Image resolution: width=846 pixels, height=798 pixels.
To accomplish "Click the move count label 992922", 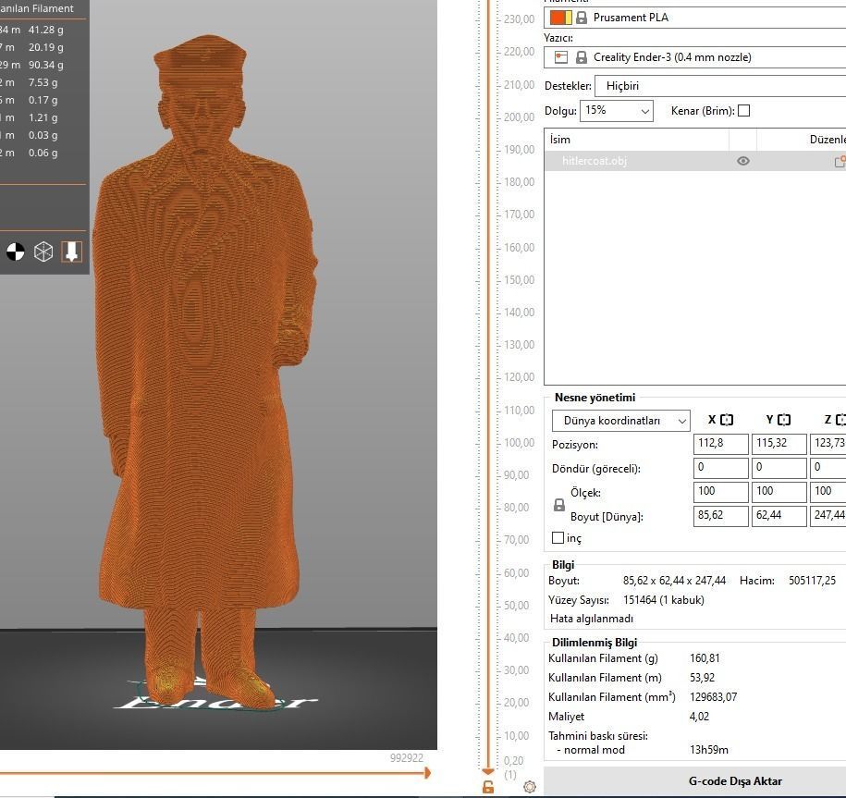I will pyautogui.click(x=407, y=758).
